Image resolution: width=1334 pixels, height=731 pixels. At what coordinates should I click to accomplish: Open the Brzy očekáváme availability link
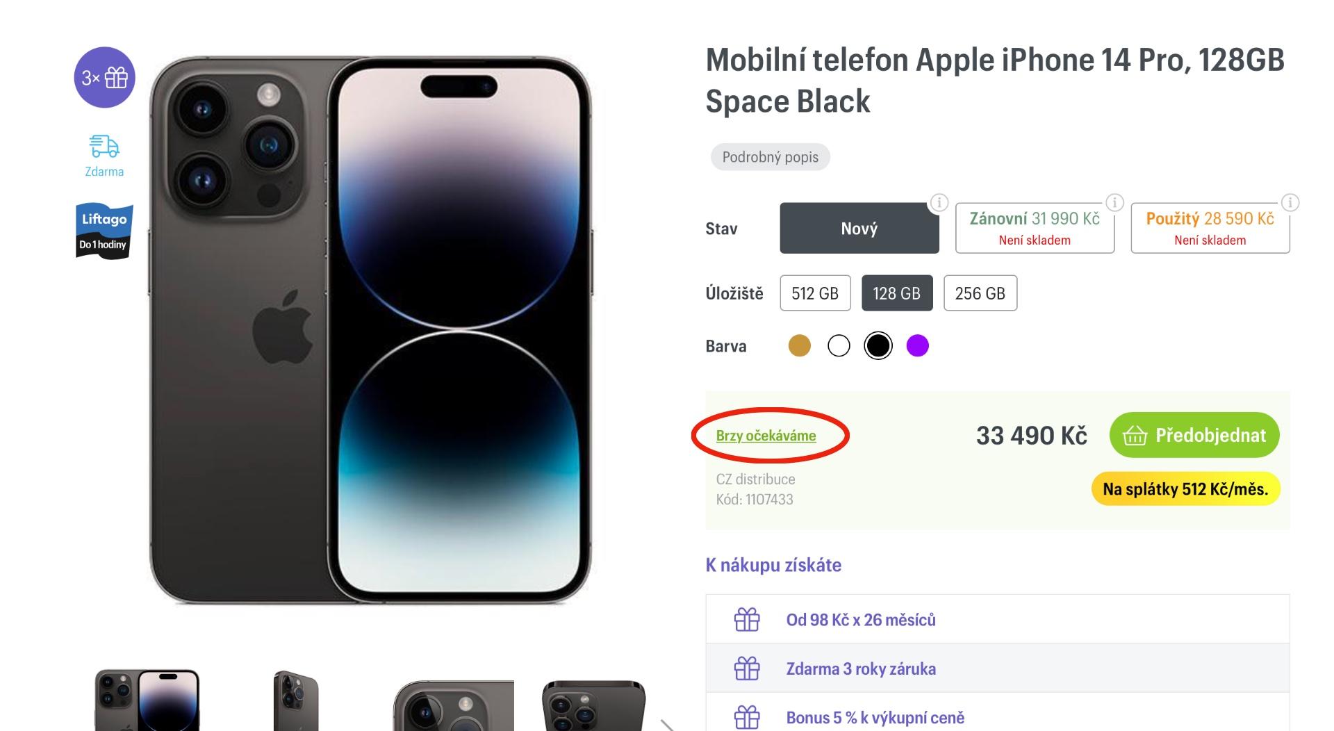pyautogui.click(x=766, y=436)
